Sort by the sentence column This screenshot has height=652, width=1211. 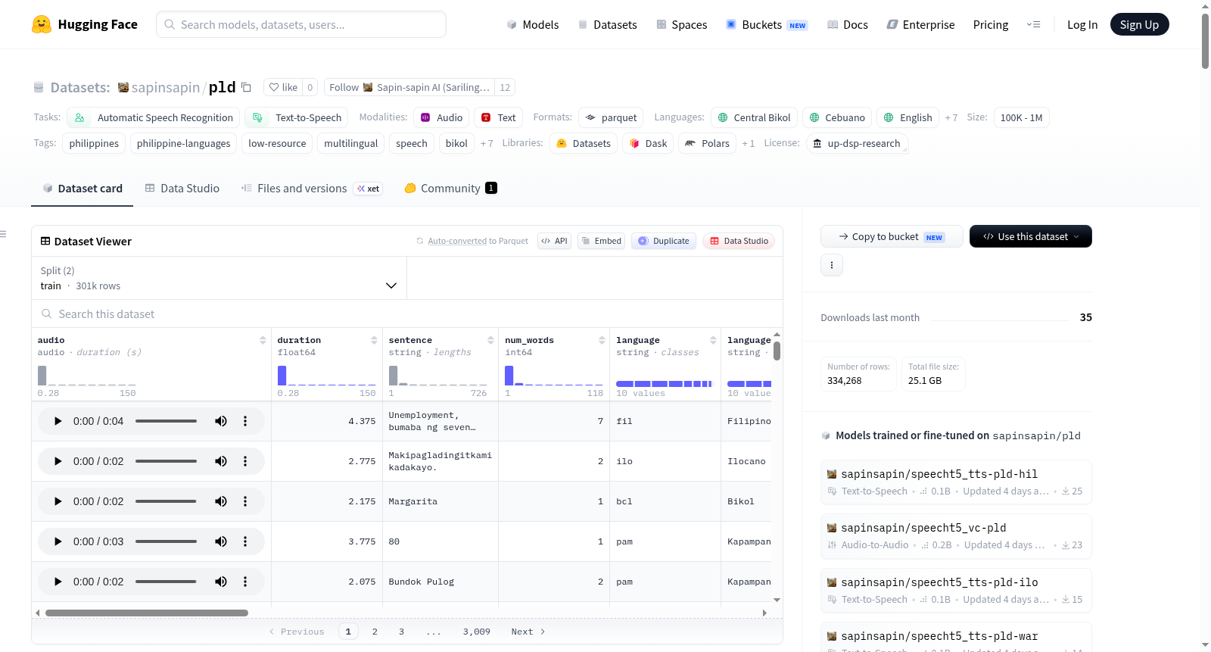pos(490,340)
